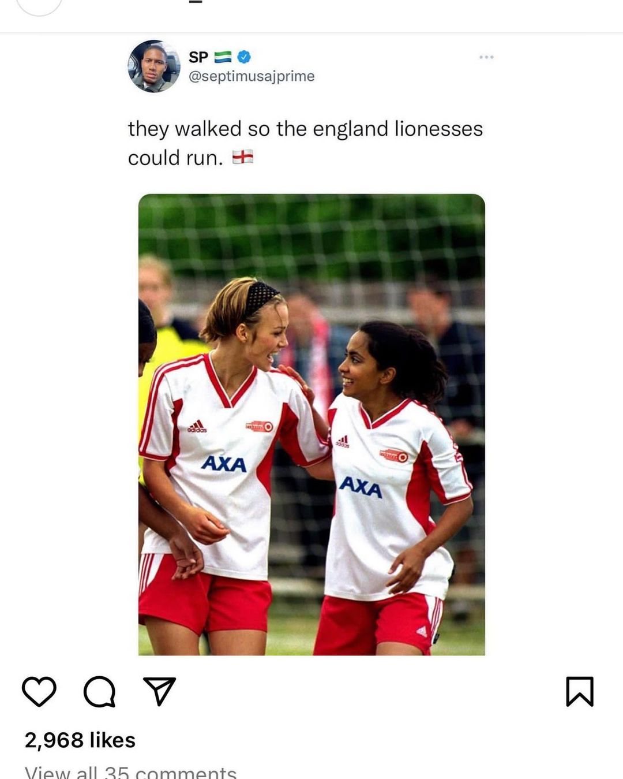Save the post with bookmark icon
This screenshot has width=623, height=779.
click(580, 691)
